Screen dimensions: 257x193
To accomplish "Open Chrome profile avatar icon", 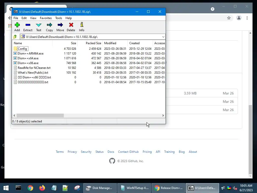I will click(x=239, y=18).
